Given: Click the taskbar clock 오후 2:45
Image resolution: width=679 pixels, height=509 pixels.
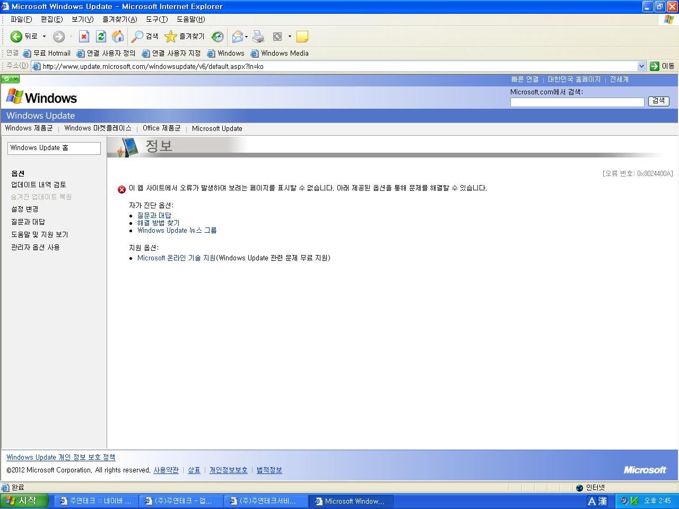Looking at the screenshot, I should coord(658,501).
